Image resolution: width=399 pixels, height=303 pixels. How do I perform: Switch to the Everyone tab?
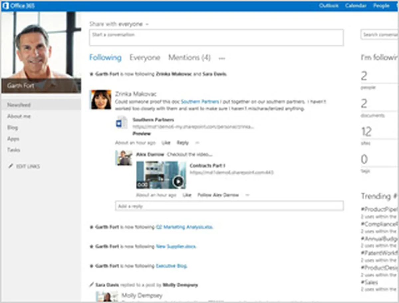coord(145,58)
